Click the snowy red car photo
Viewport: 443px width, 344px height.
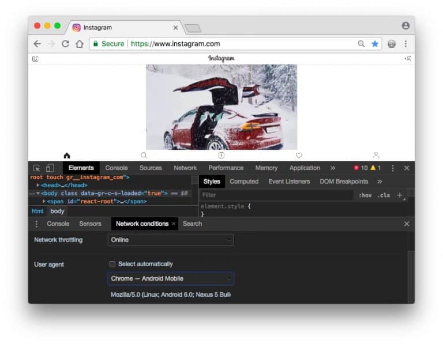(x=221, y=107)
